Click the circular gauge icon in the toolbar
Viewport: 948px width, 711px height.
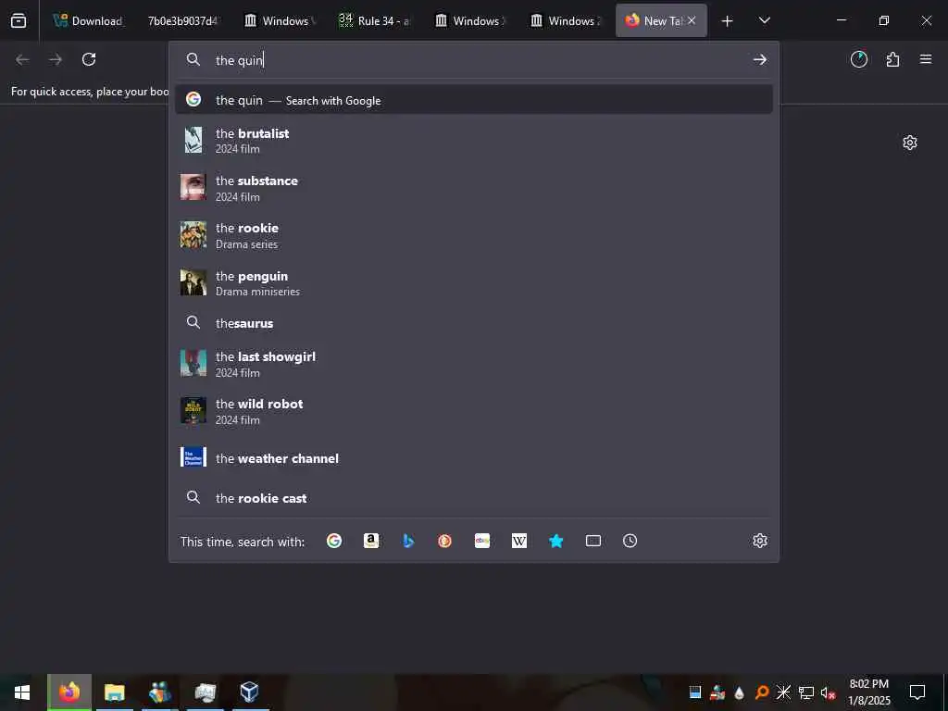859,59
